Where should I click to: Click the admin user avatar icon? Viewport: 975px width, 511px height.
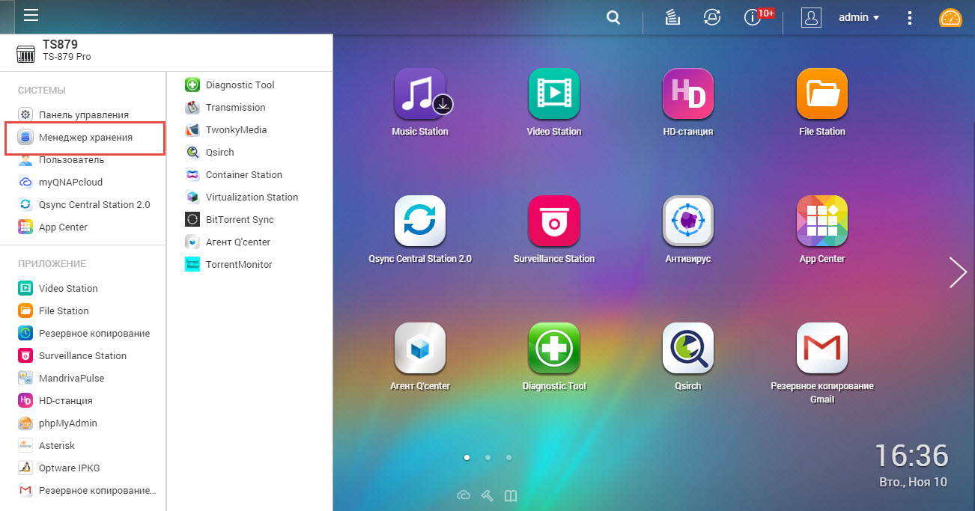point(811,18)
